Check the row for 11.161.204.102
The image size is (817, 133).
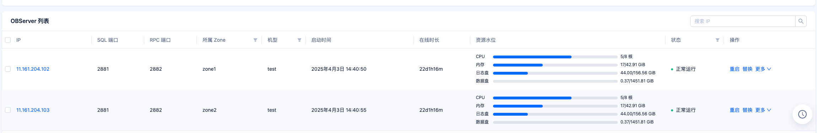point(8,69)
